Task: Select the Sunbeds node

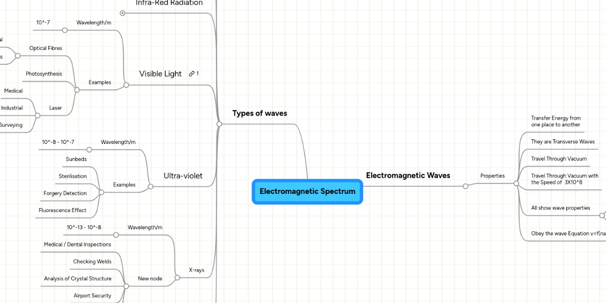Action: [x=76, y=159]
